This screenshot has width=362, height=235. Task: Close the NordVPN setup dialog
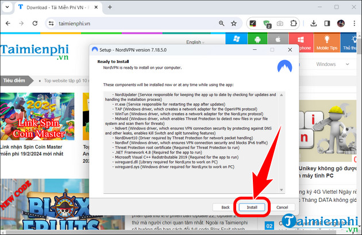pyautogui.click(x=290, y=50)
